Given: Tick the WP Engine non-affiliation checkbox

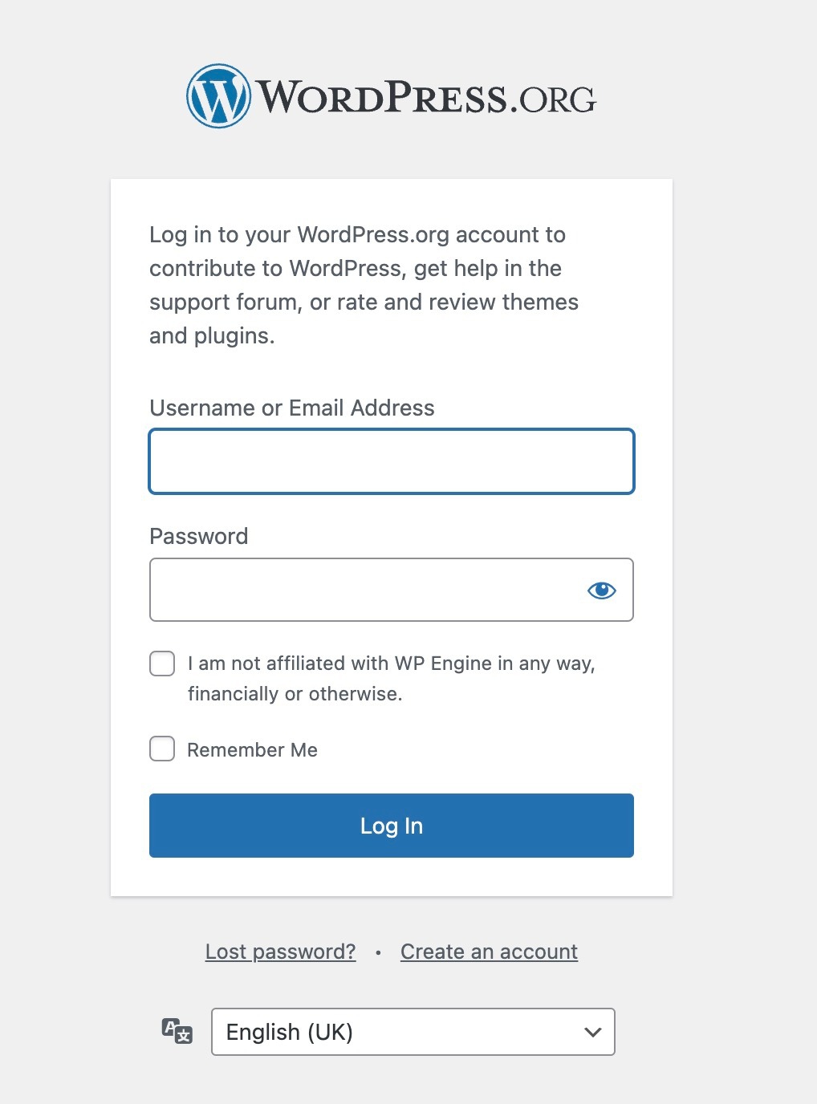Looking at the screenshot, I should 162,664.
